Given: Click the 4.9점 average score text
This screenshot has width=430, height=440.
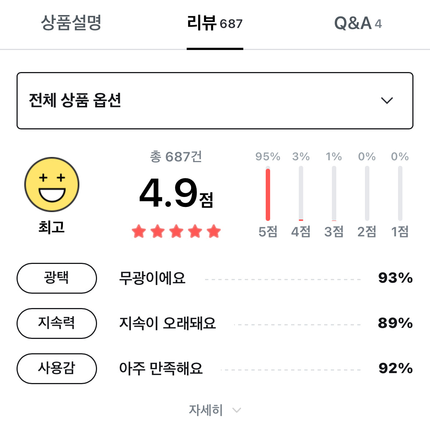Looking at the screenshot, I should pos(176,193).
